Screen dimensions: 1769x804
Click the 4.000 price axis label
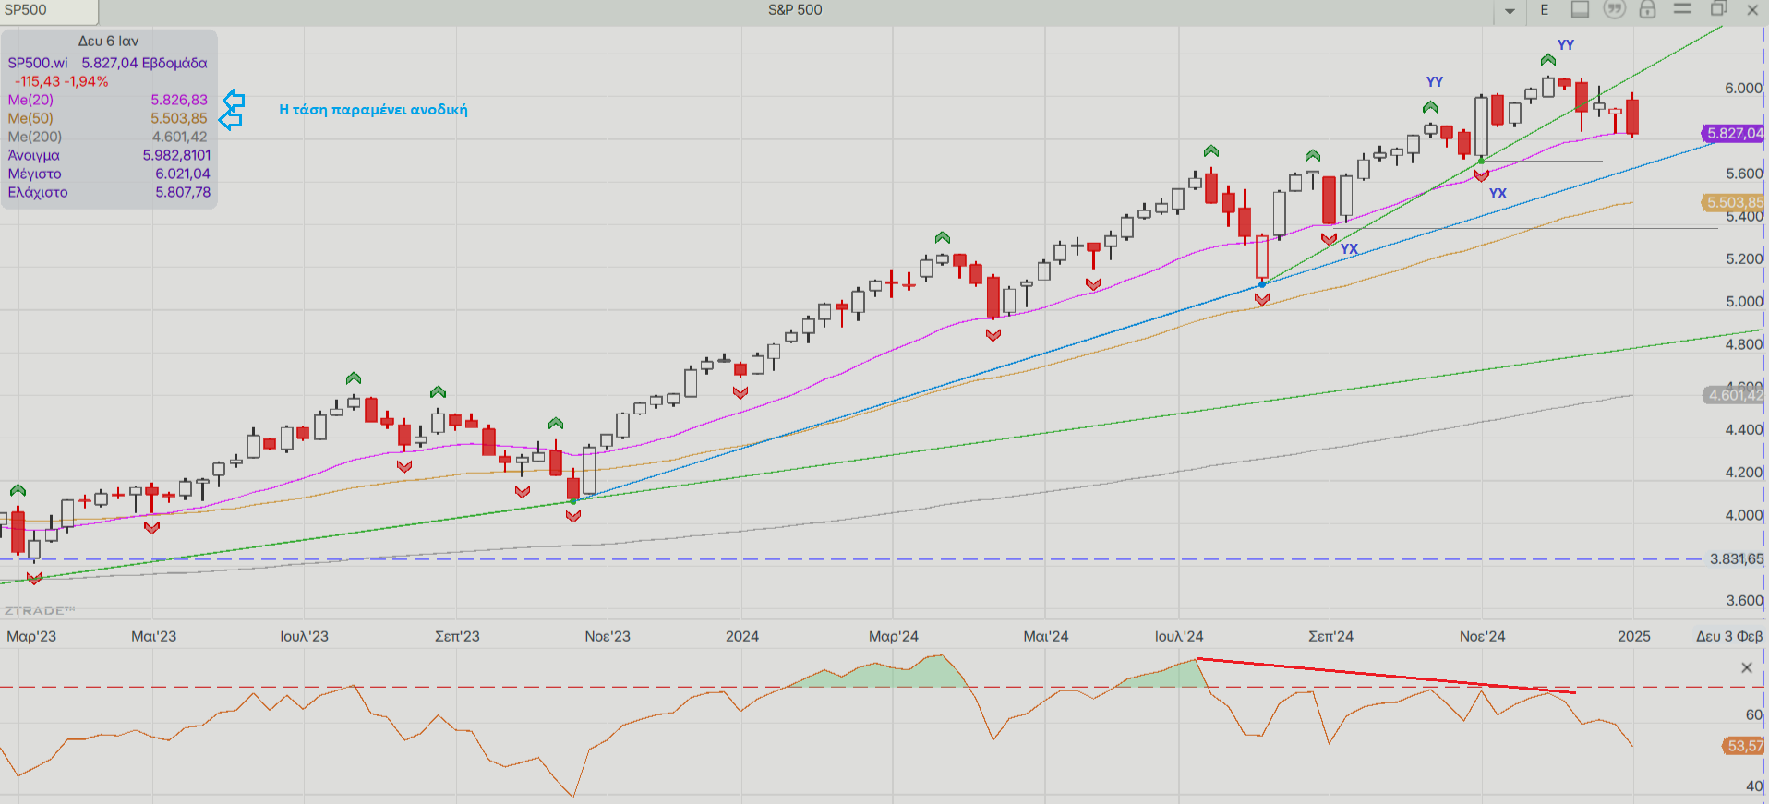coord(1743,515)
